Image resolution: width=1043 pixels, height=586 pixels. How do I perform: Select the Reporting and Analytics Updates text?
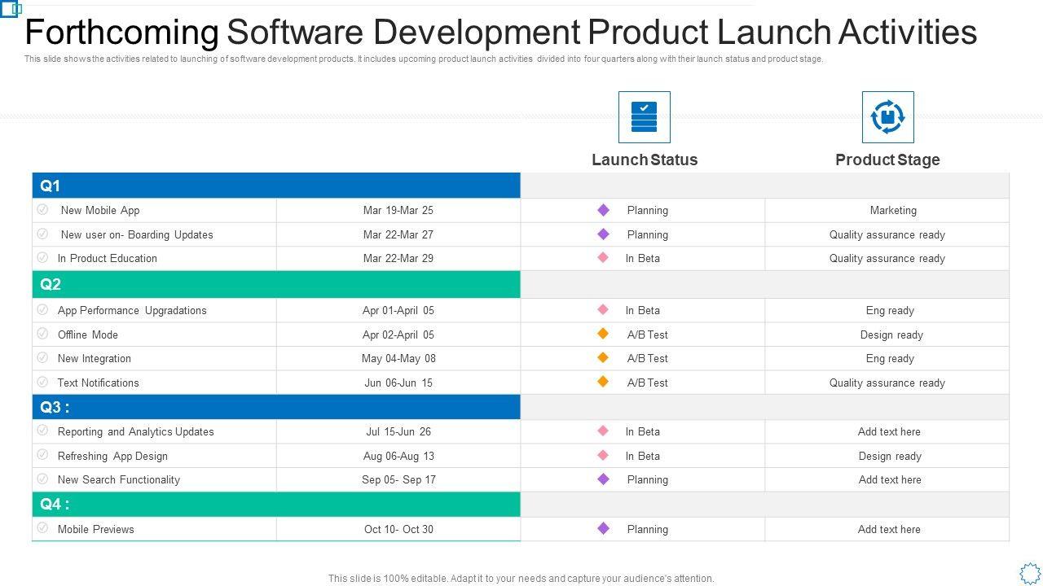(x=136, y=431)
